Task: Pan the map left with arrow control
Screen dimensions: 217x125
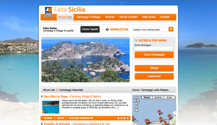Action: click(135, 101)
